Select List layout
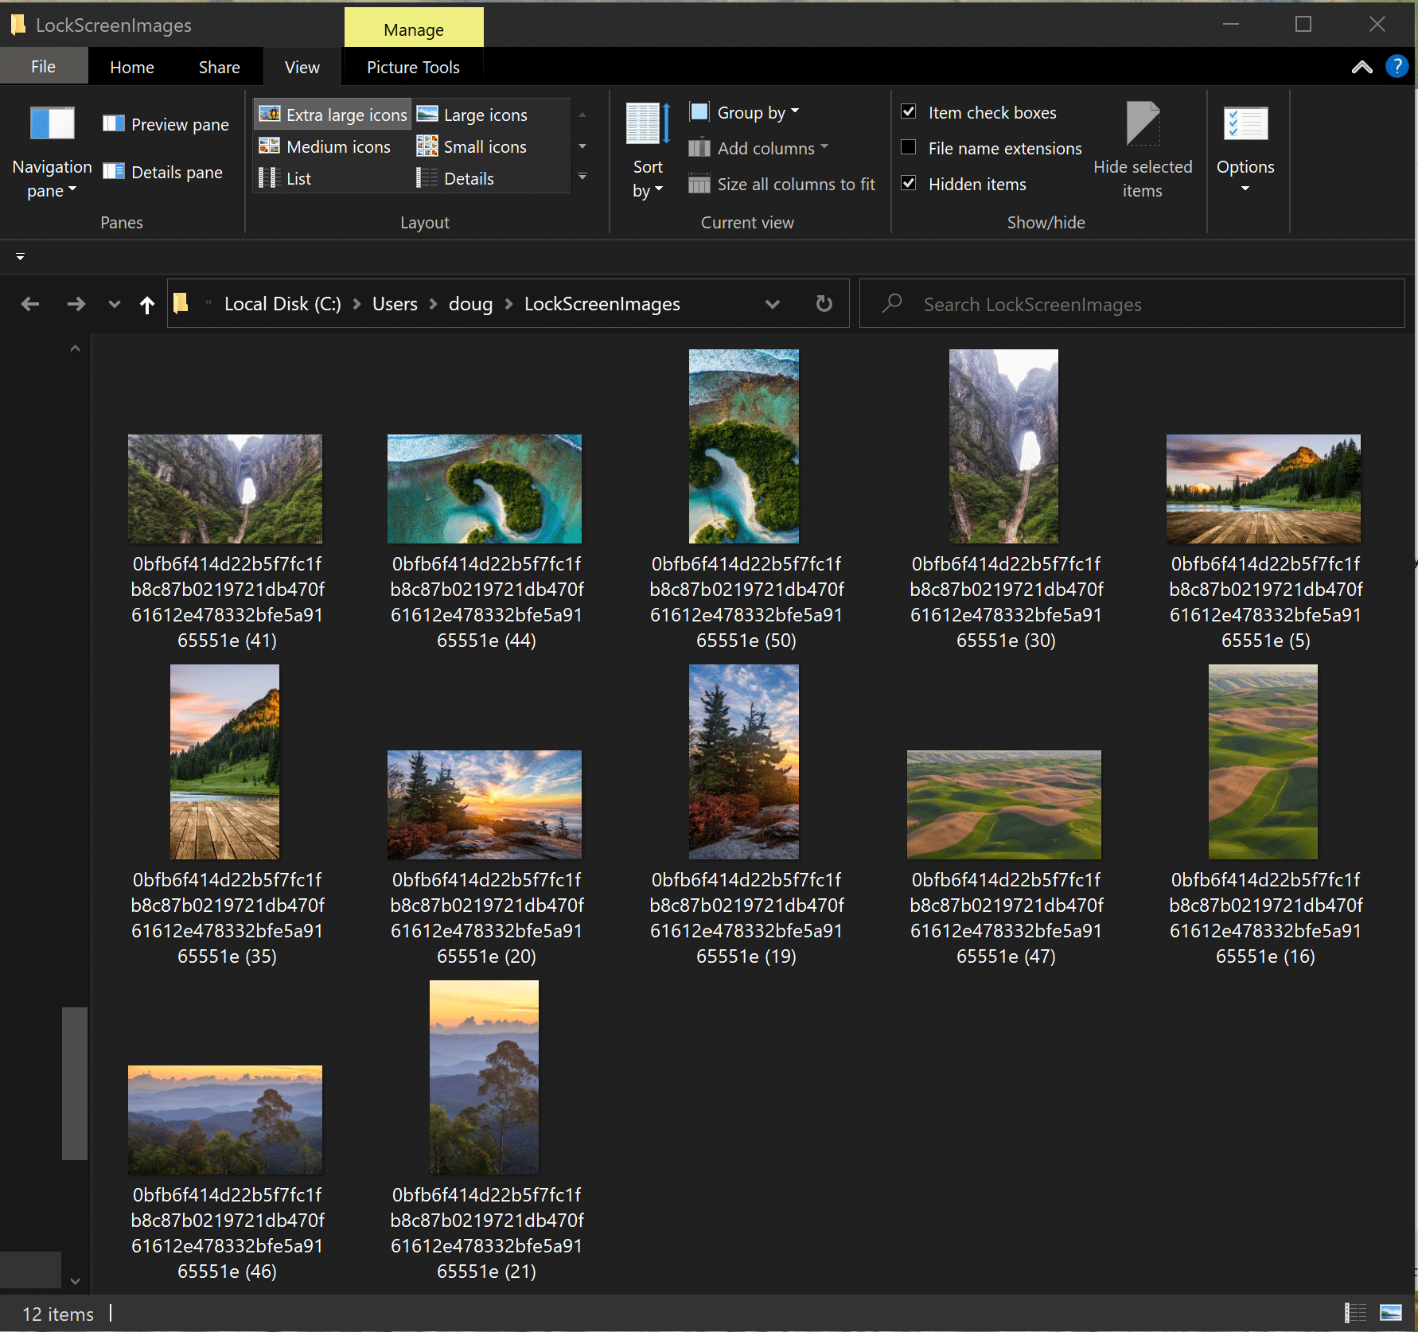 [285, 178]
